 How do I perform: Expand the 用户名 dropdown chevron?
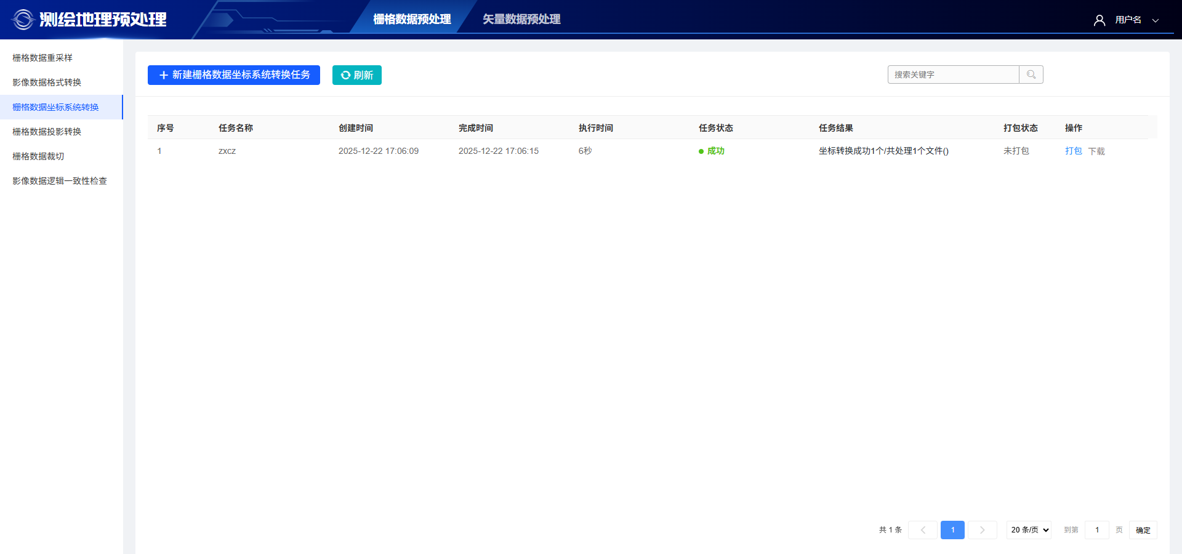click(x=1156, y=20)
